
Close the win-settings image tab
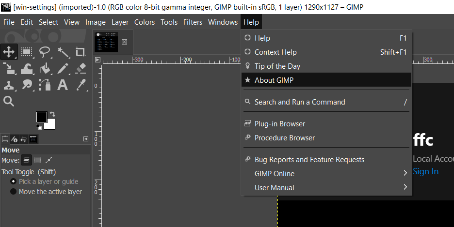[x=125, y=42]
